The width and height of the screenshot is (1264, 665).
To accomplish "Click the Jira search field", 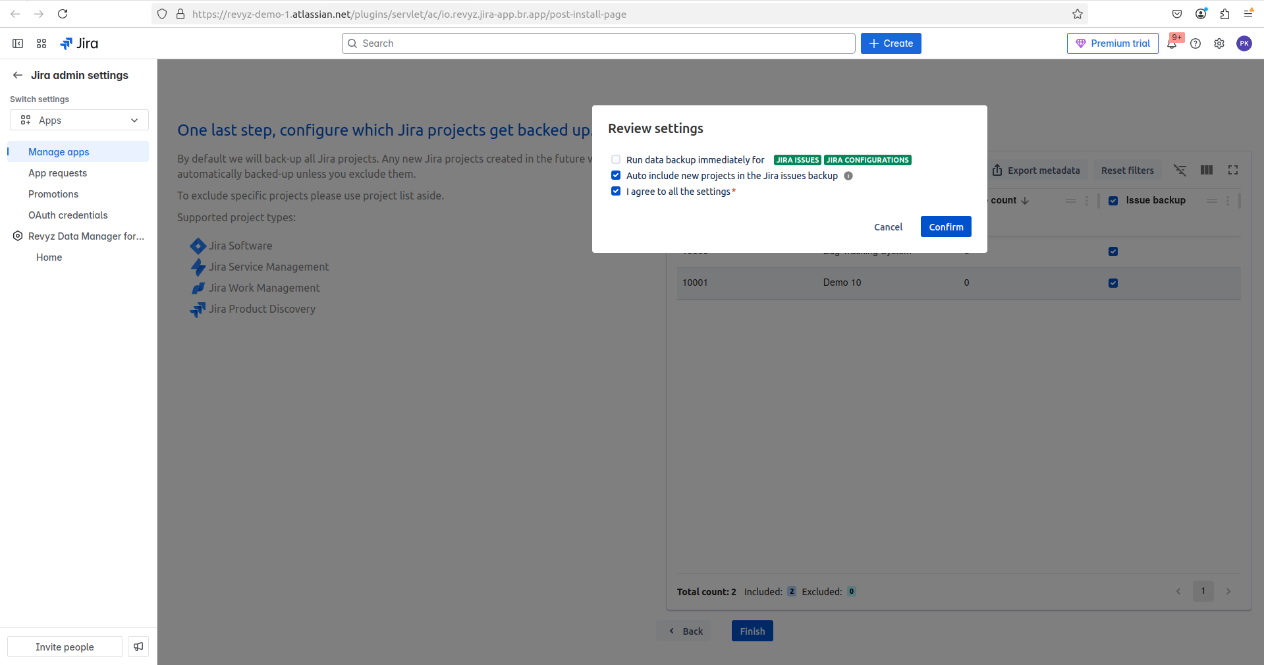I will click(598, 43).
